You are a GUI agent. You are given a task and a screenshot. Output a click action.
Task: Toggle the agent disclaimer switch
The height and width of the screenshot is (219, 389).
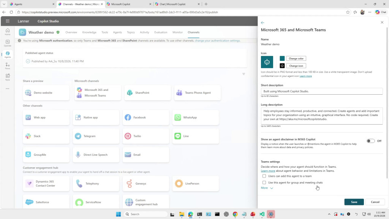coord(371,141)
